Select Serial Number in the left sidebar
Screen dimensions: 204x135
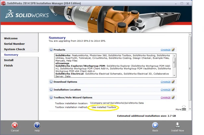(14, 44)
